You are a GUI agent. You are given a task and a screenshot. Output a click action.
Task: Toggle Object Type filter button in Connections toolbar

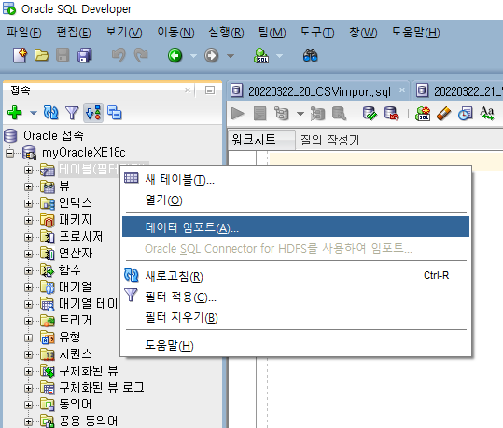tap(93, 113)
